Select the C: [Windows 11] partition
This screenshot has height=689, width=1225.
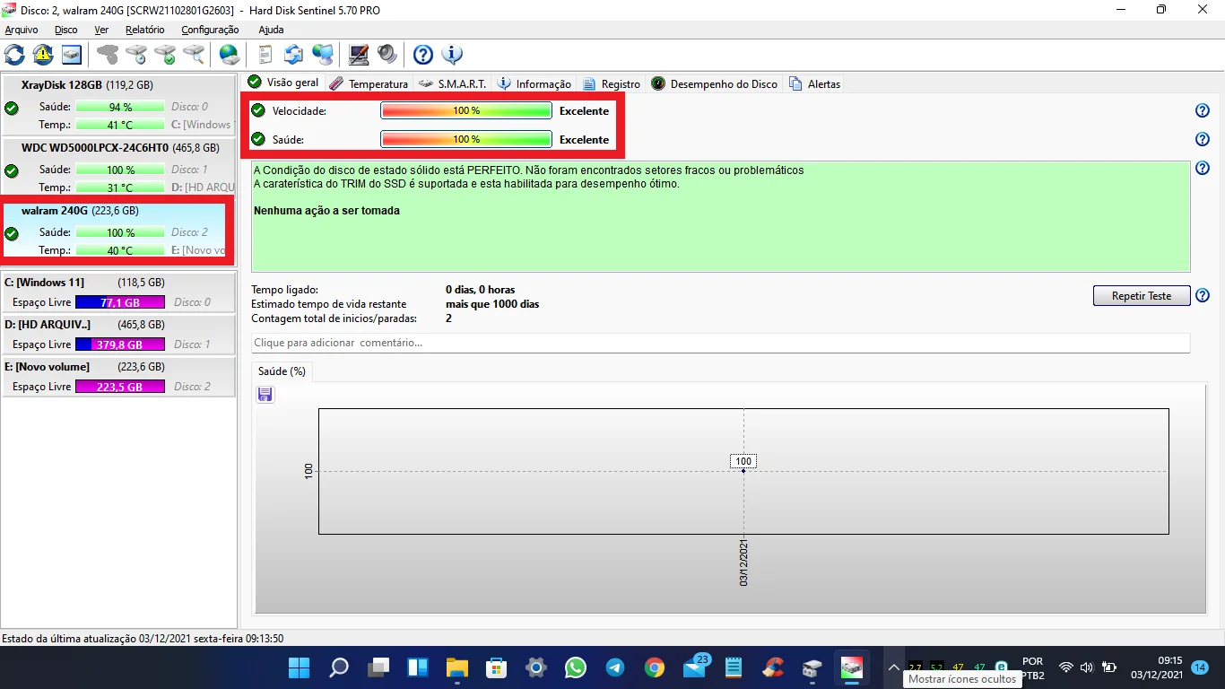[118, 292]
